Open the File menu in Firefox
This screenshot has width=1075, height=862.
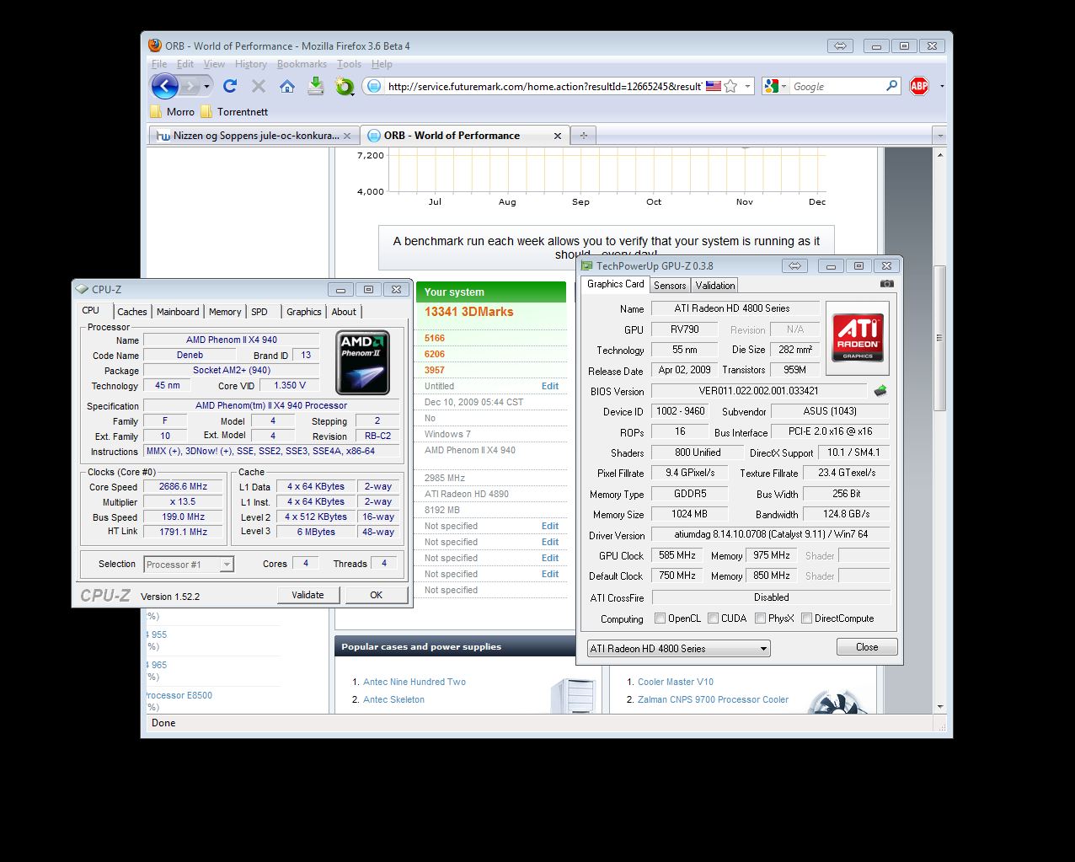click(x=159, y=64)
